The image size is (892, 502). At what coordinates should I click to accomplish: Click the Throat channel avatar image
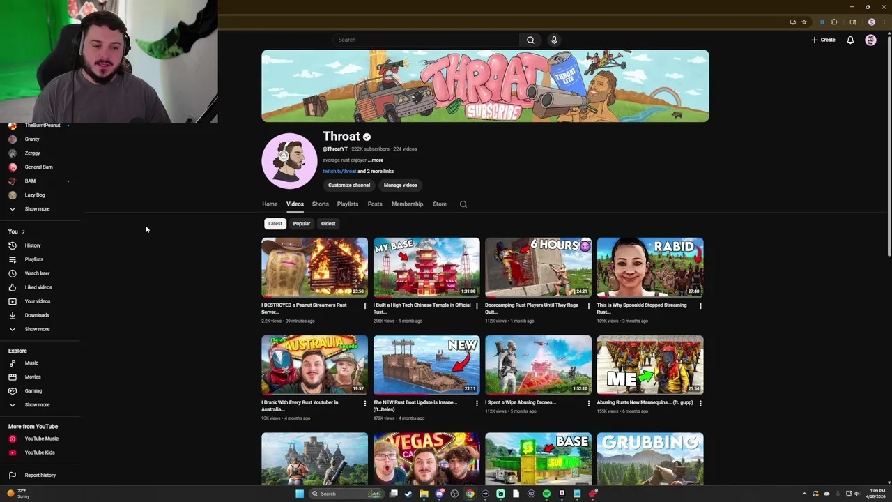pos(289,161)
